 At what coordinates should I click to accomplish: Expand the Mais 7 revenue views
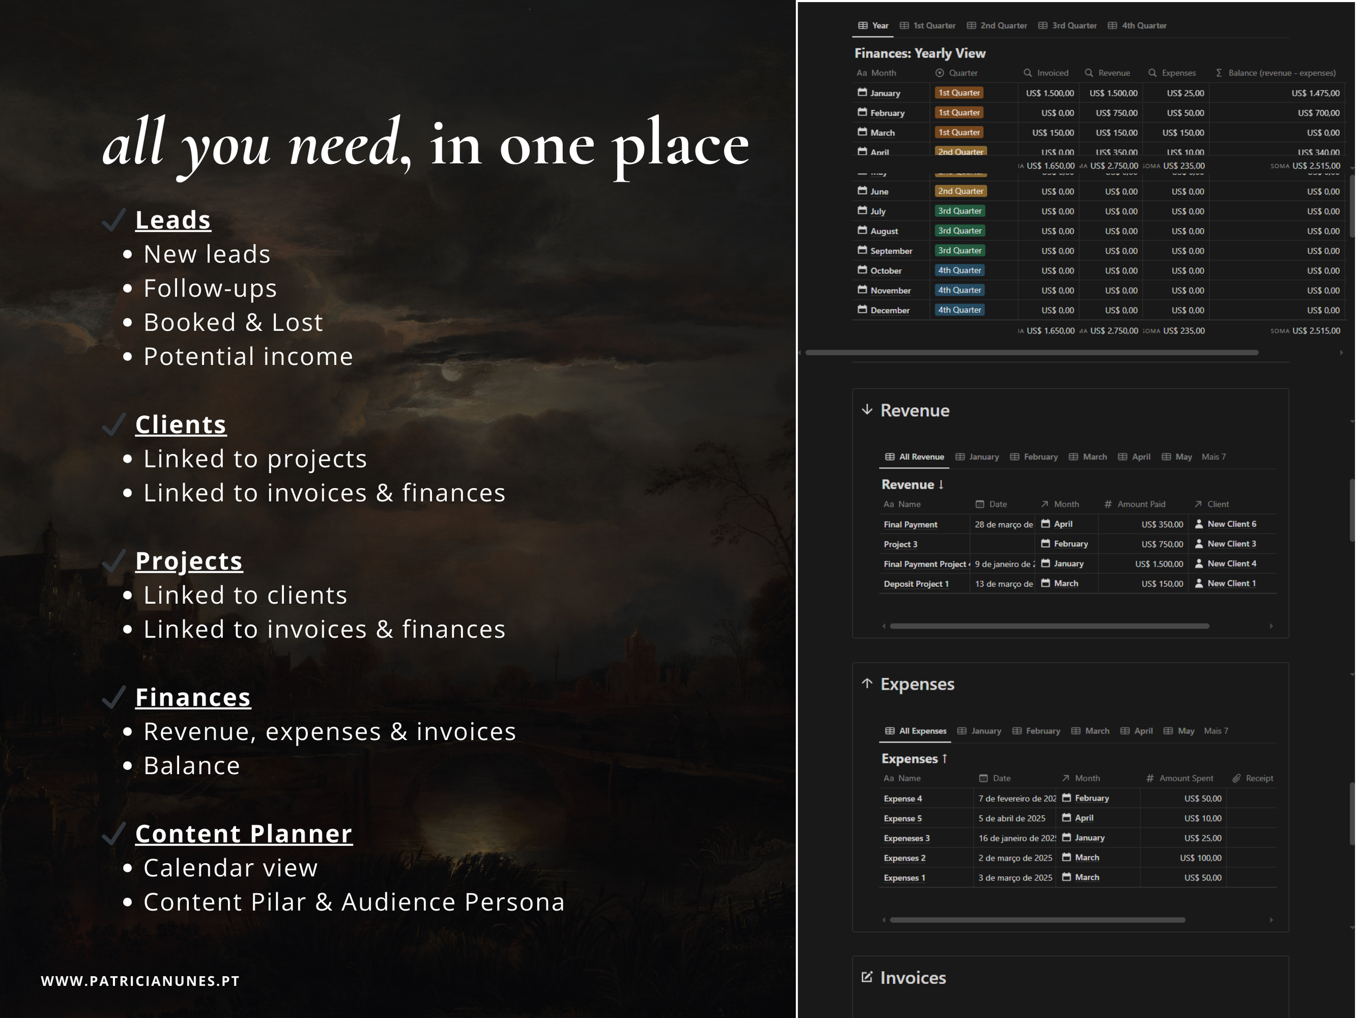1214,457
